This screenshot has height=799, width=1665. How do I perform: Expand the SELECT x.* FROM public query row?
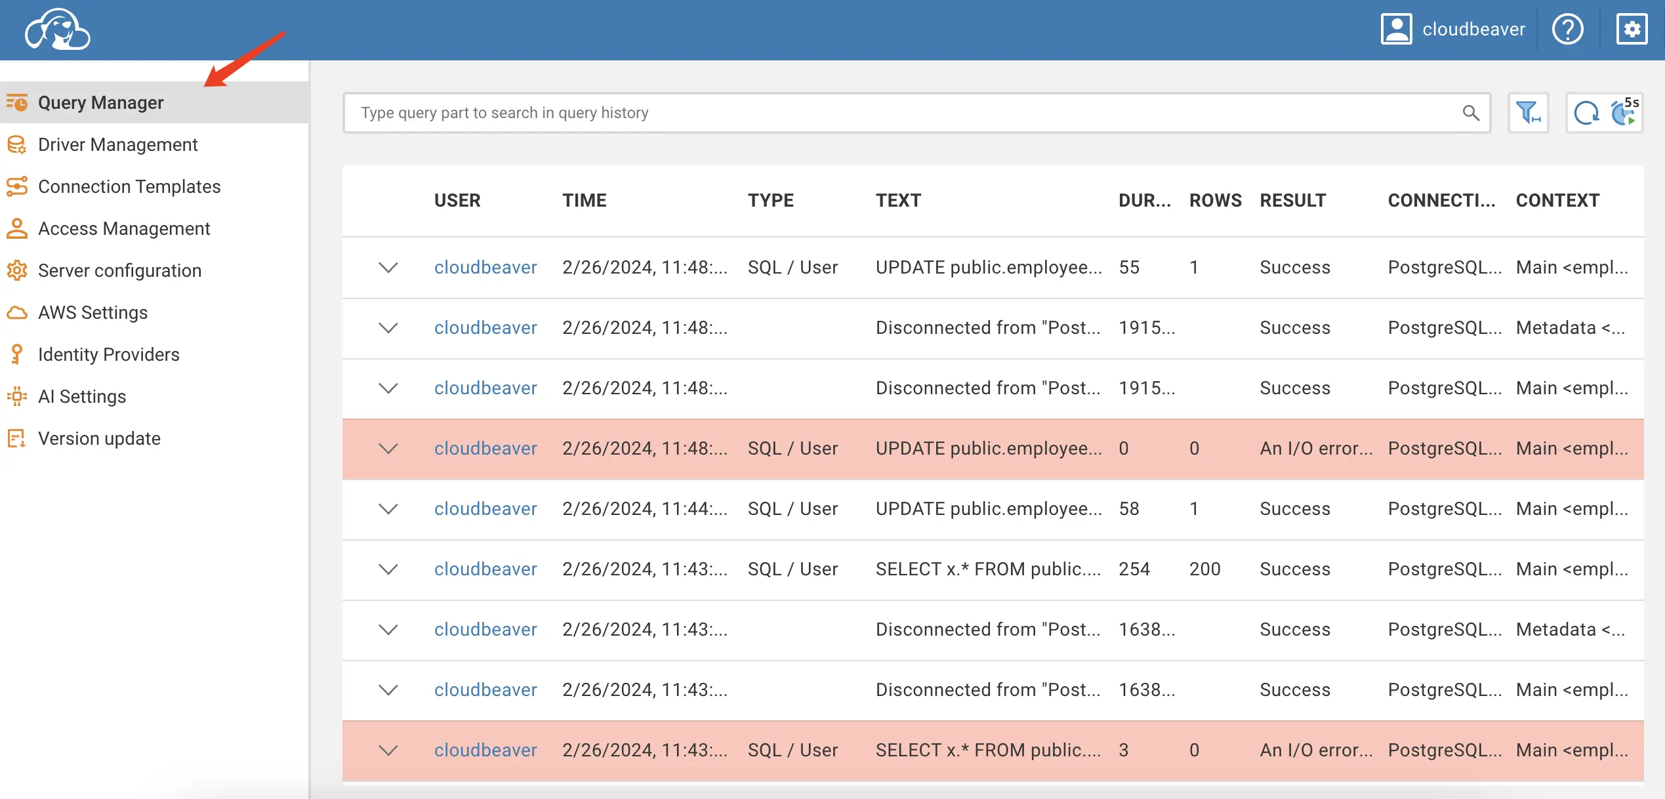tap(388, 569)
